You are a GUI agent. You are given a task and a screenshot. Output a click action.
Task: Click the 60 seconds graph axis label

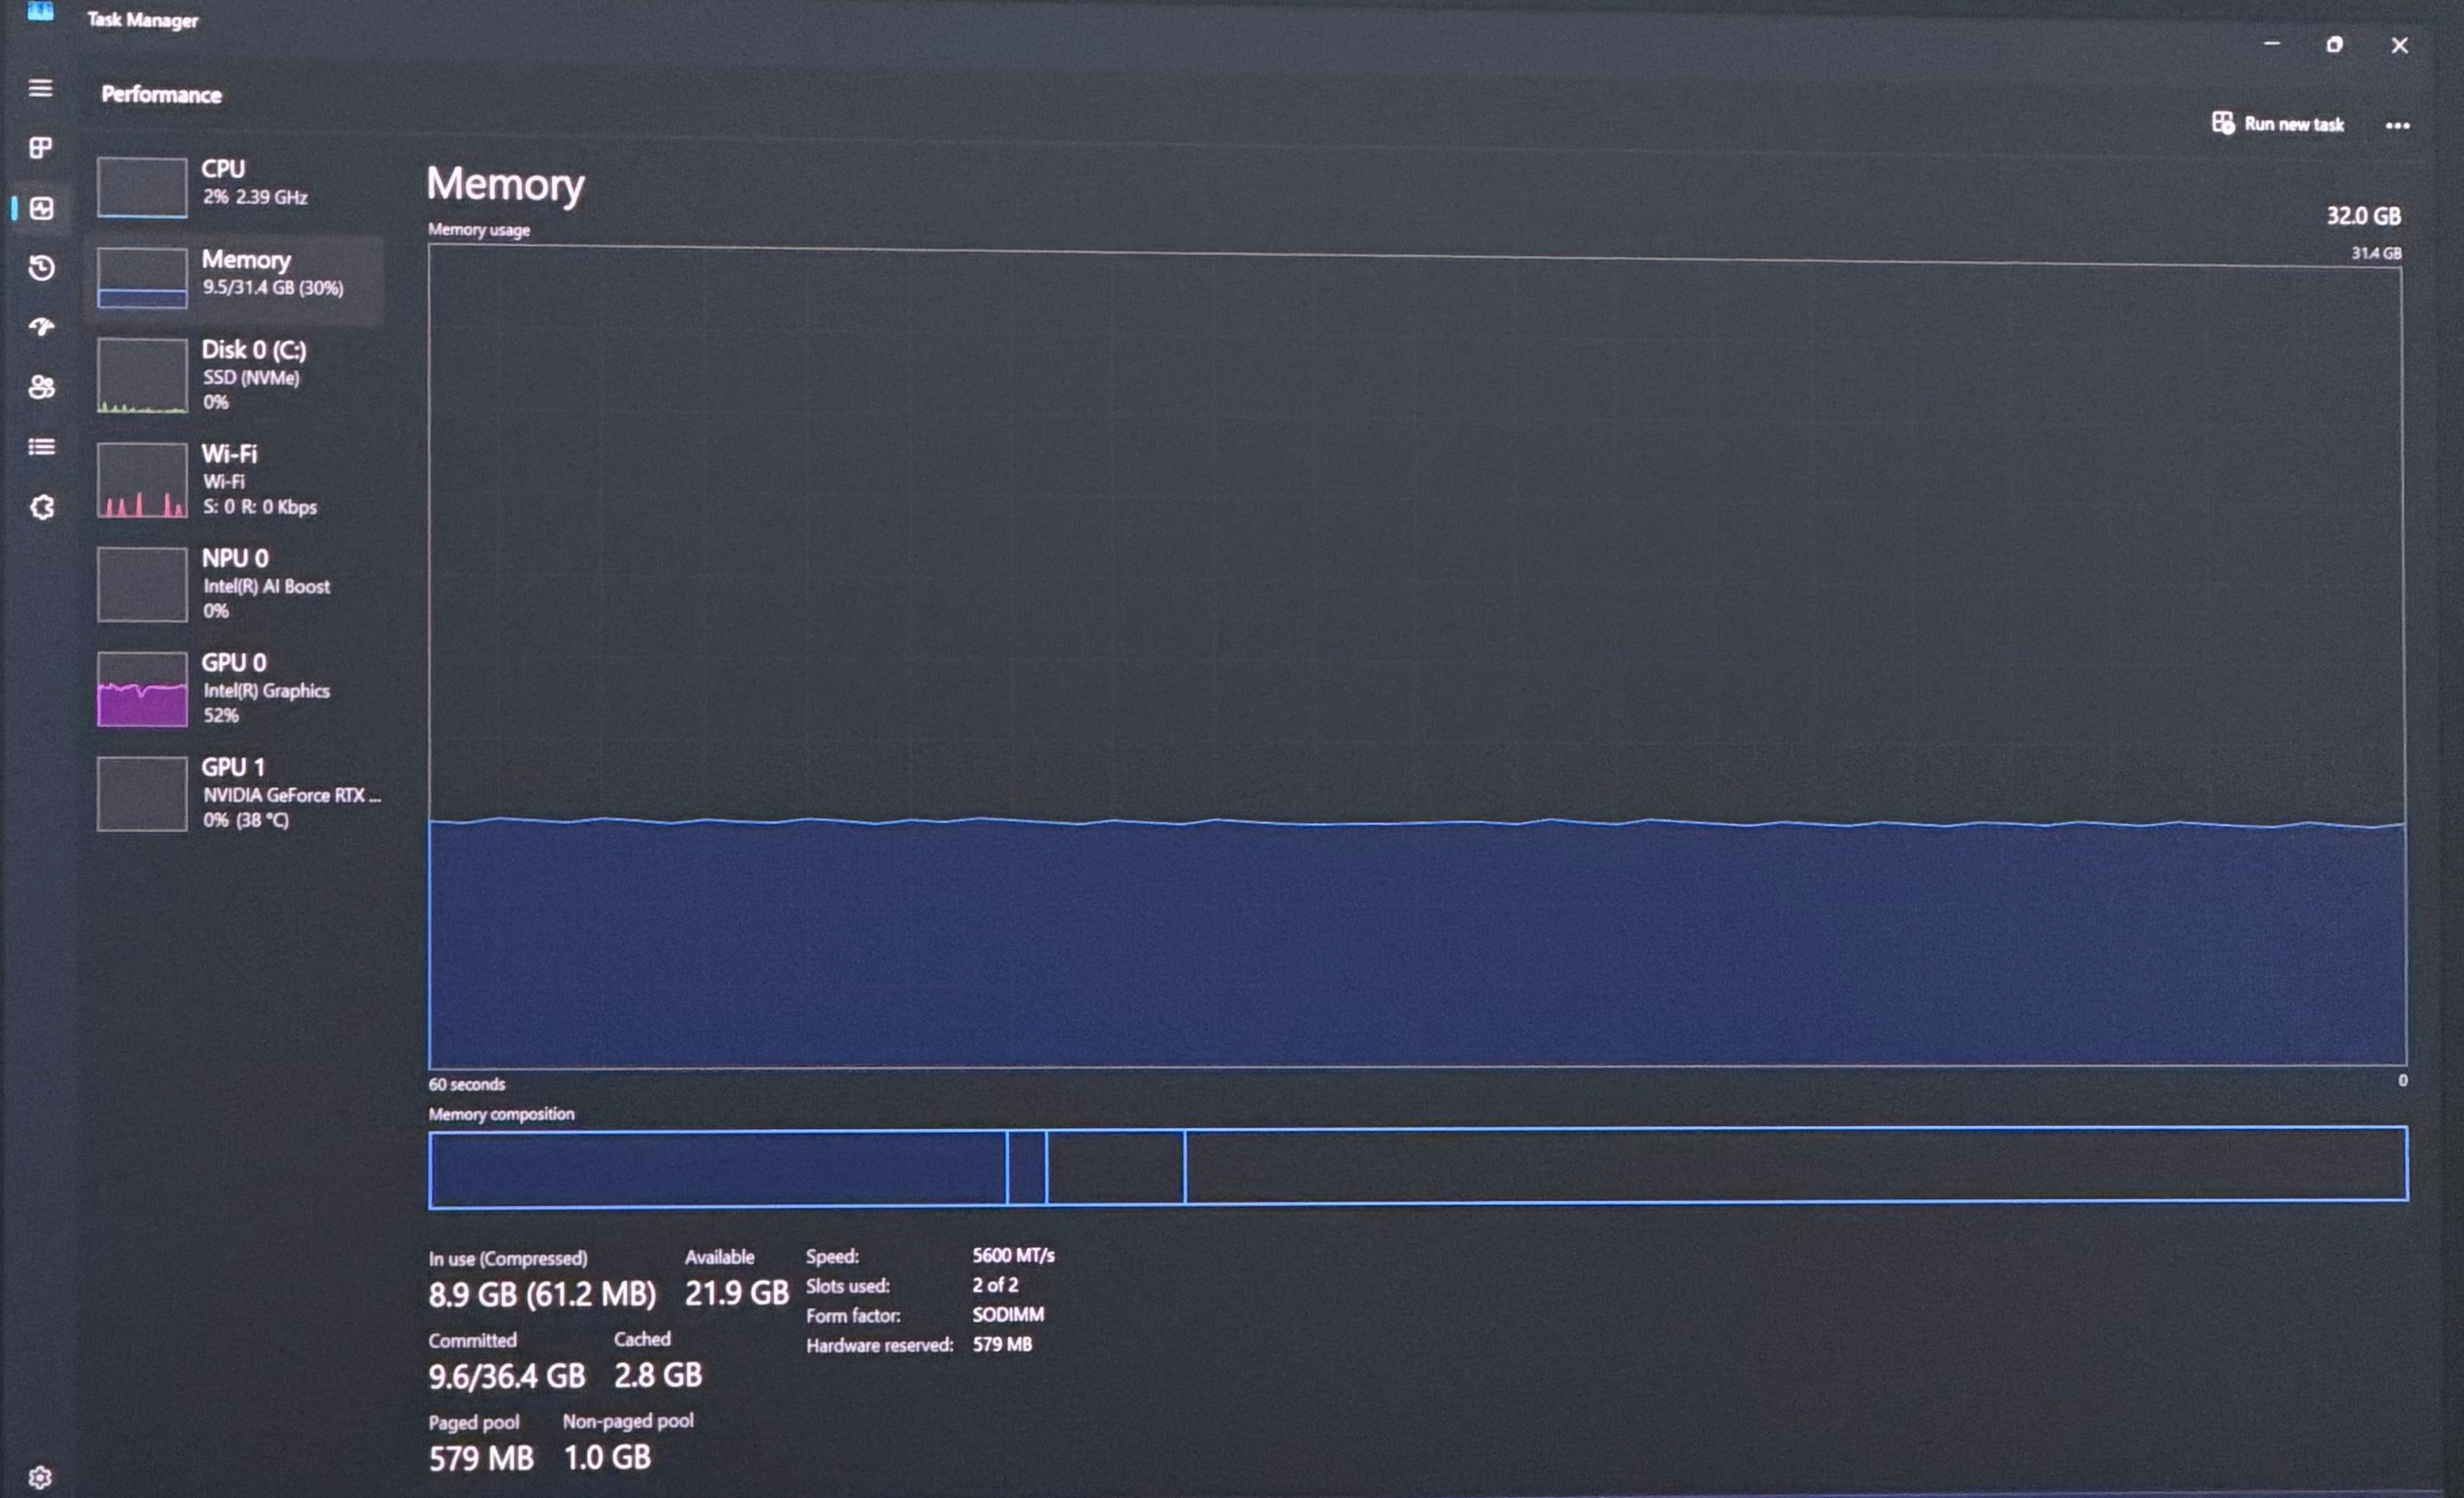pyautogui.click(x=467, y=1084)
